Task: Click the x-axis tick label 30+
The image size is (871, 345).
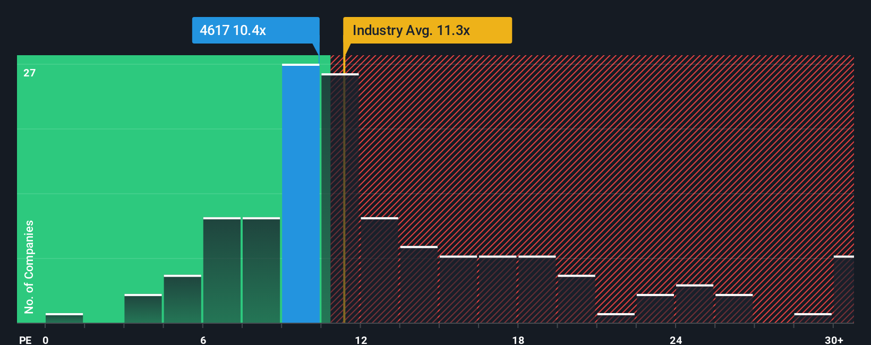Action: tap(834, 340)
